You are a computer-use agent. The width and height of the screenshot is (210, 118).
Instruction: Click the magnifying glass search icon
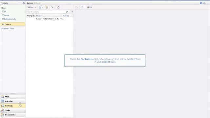tap(67, 12)
